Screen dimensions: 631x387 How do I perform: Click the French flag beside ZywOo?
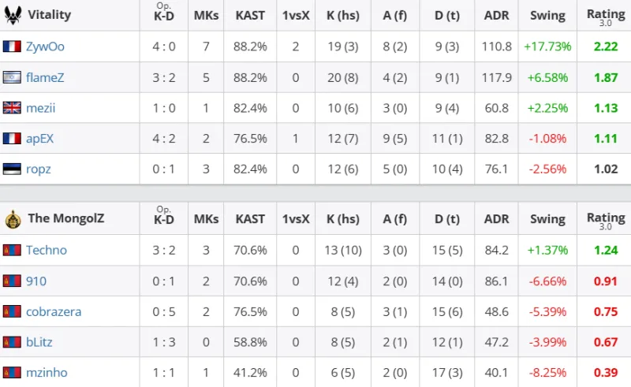(12, 47)
